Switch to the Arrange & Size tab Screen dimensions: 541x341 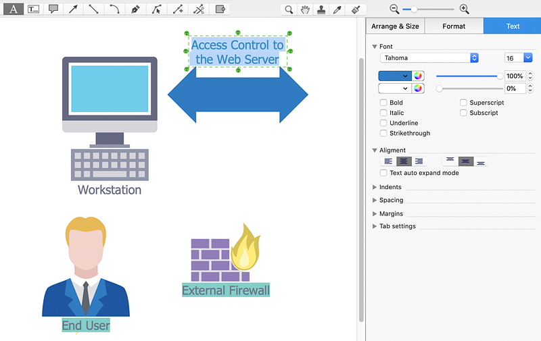395,26
